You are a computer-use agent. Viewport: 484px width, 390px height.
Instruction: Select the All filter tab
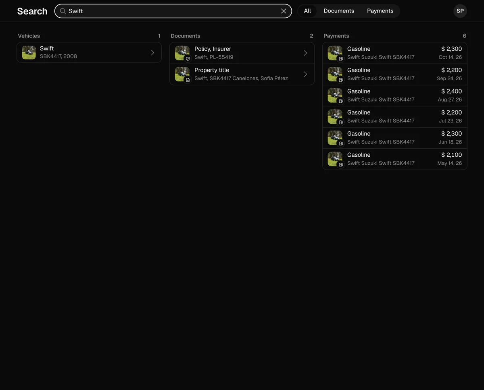click(307, 11)
